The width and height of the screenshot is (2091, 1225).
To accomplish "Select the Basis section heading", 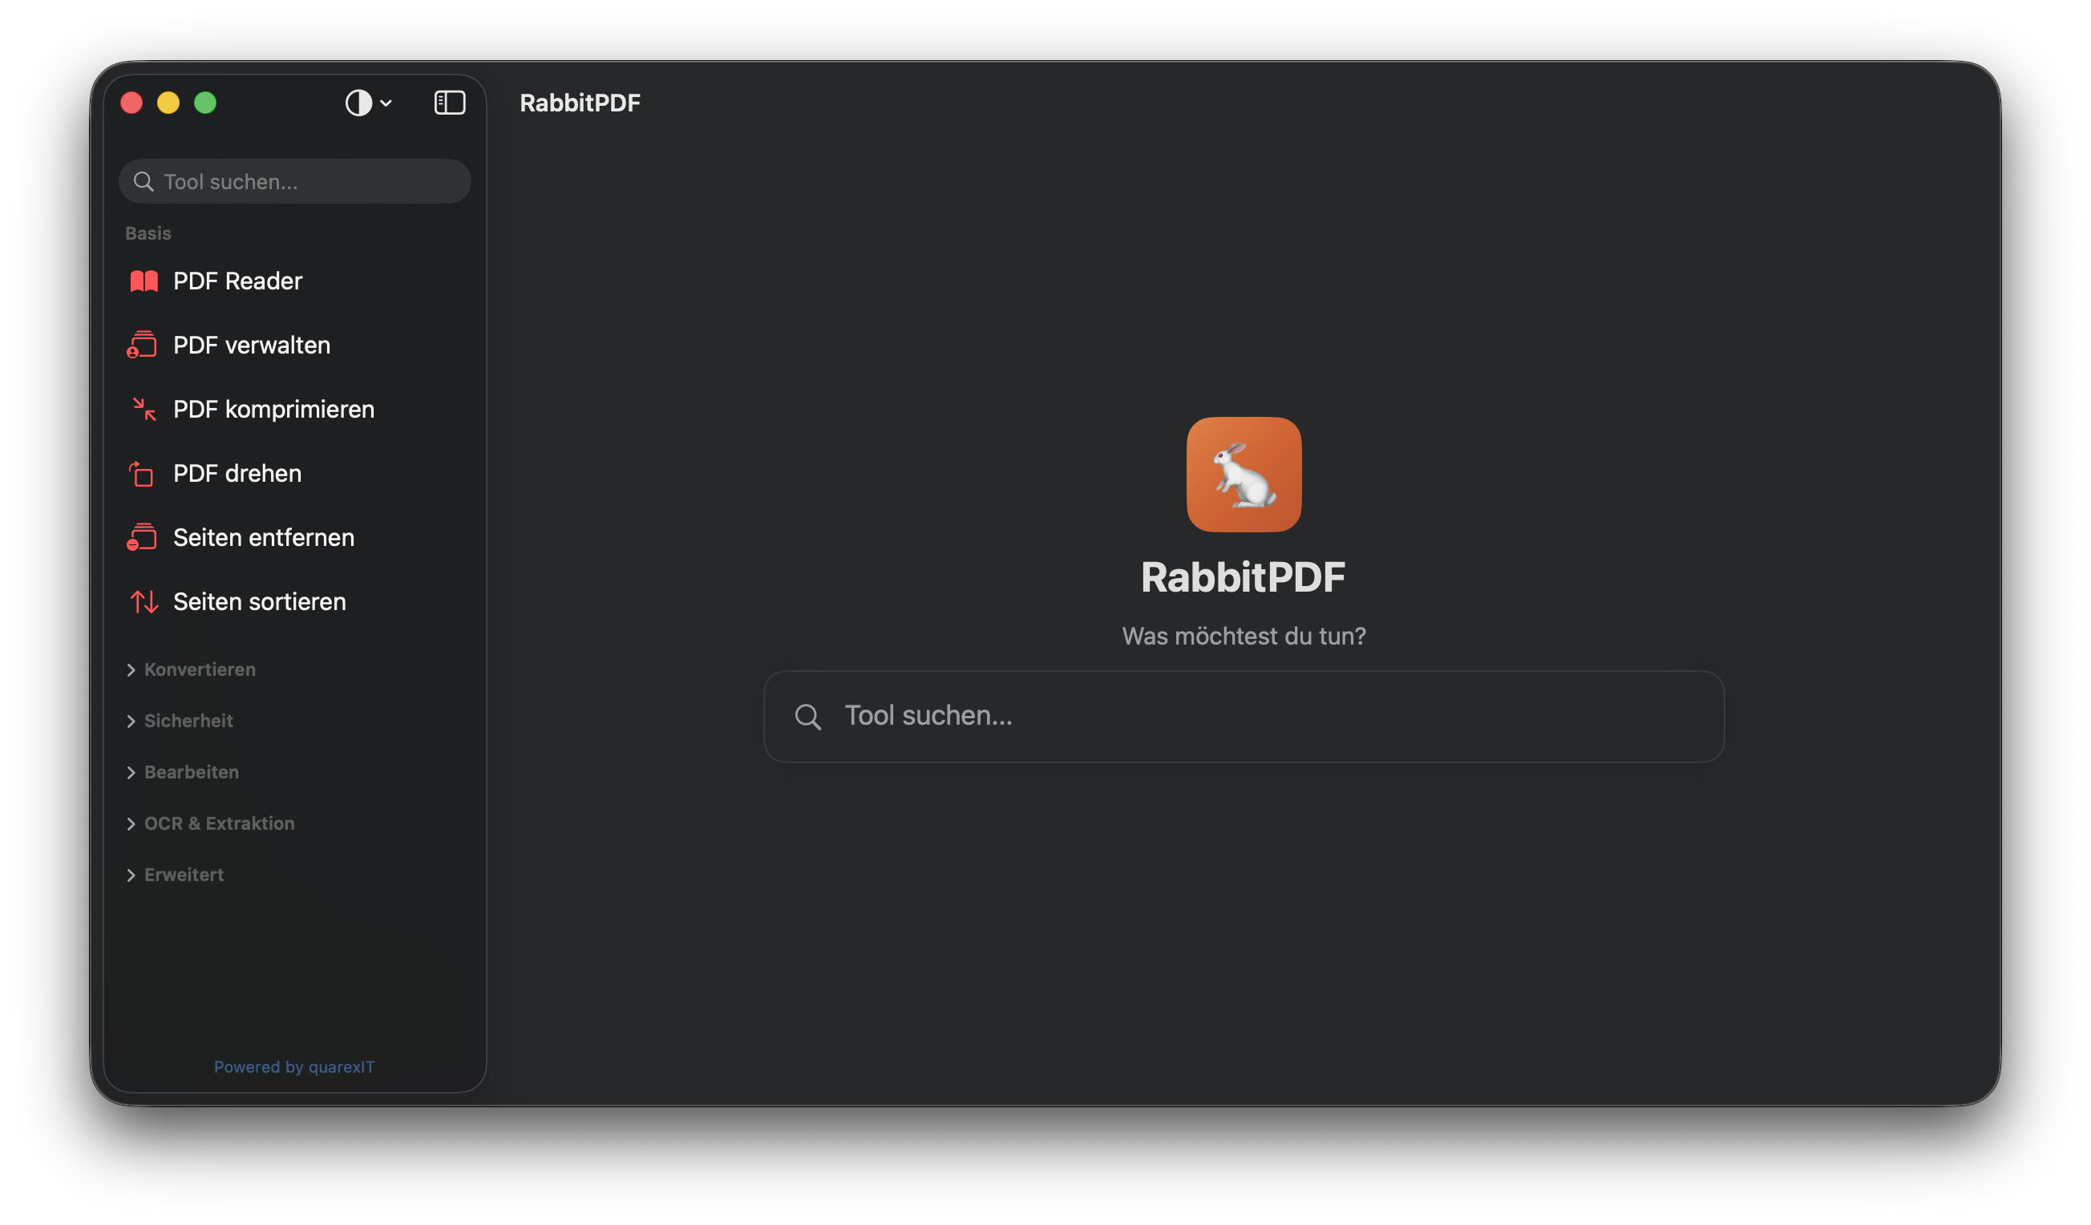I will click(x=148, y=233).
